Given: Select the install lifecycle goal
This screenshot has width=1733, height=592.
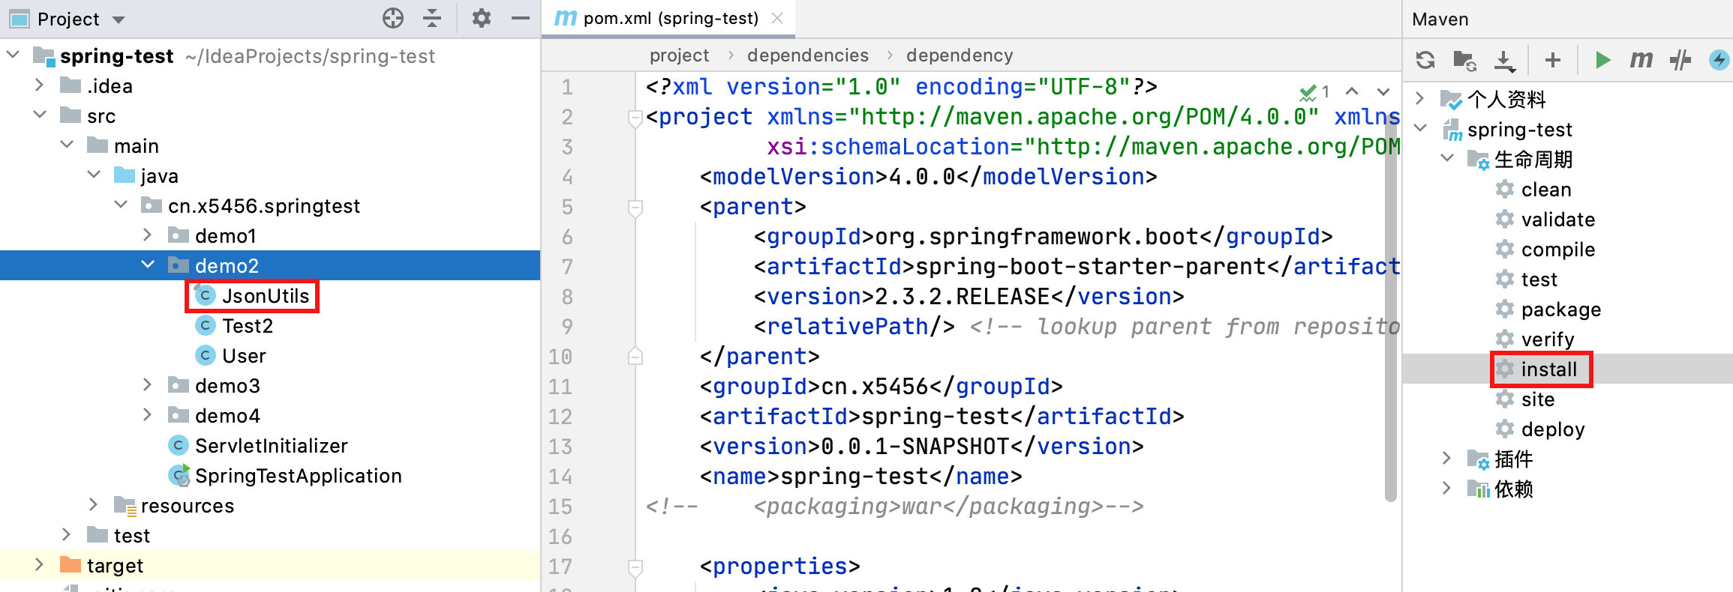Looking at the screenshot, I should [1548, 369].
